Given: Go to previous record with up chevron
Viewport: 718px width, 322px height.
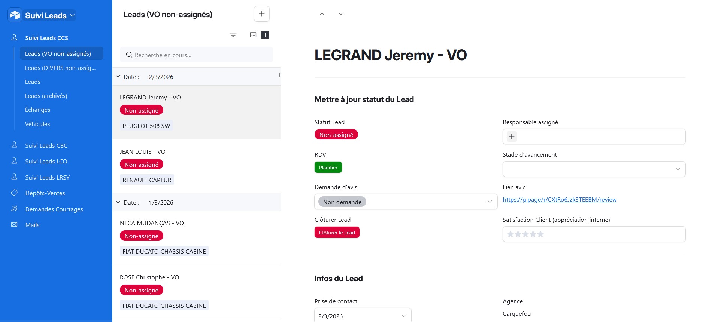Looking at the screenshot, I should pos(322,14).
